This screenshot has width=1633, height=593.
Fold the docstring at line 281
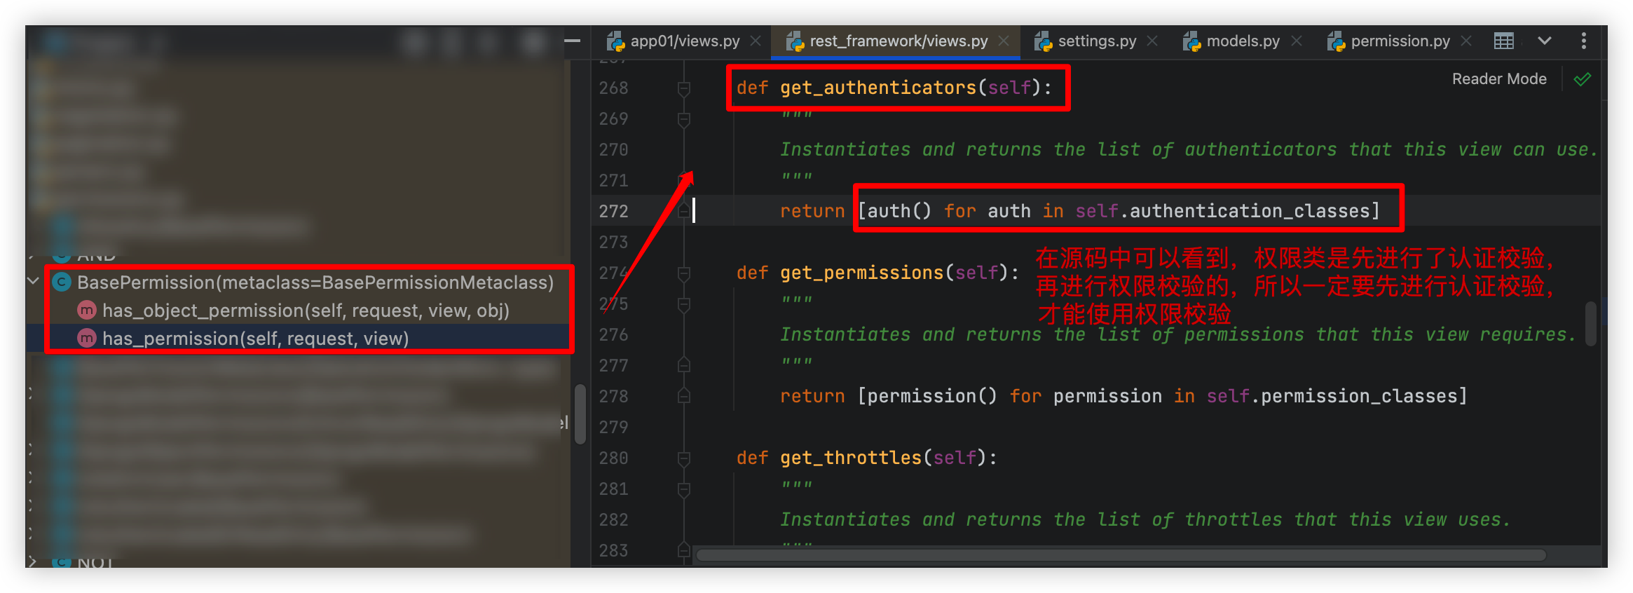click(684, 489)
